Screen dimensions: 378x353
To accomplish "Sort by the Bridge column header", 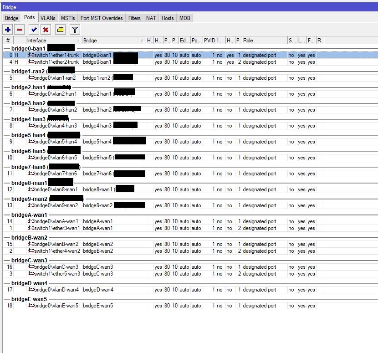I will point(114,41).
